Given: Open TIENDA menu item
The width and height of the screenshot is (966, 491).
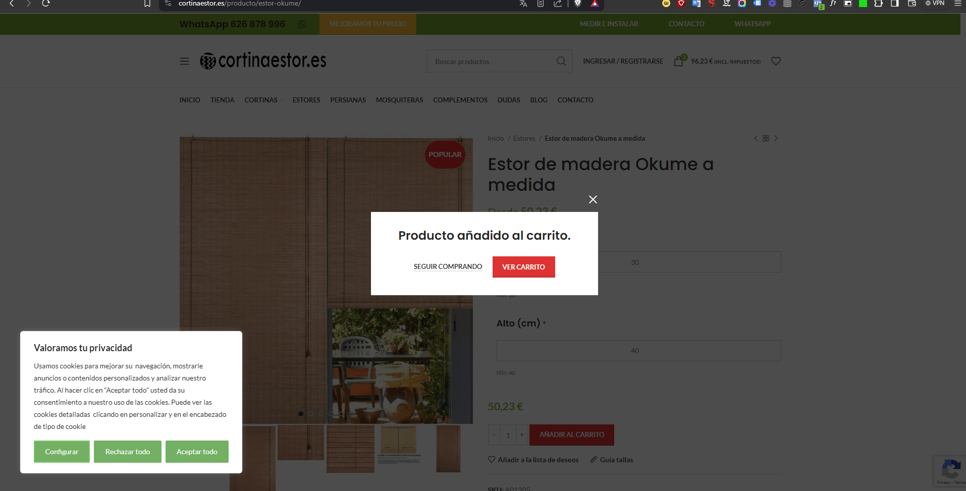Looking at the screenshot, I should pyautogui.click(x=222, y=100).
